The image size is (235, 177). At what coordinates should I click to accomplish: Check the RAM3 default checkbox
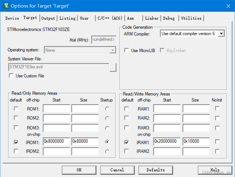click(x=127, y=128)
